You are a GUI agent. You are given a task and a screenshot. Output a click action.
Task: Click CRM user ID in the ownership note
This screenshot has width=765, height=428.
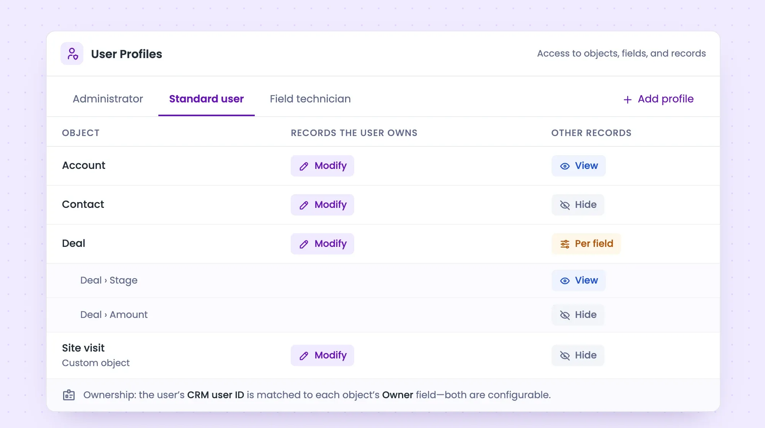(x=215, y=395)
